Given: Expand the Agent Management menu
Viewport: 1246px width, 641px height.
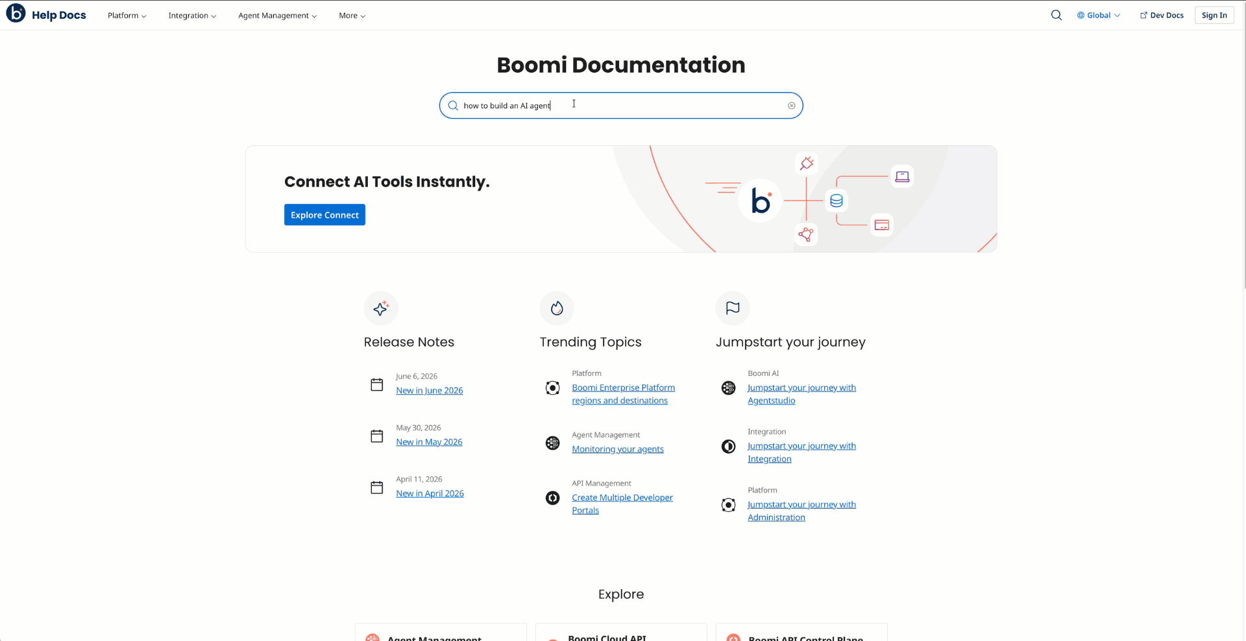Looking at the screenshot, I should tap(277, 16).
